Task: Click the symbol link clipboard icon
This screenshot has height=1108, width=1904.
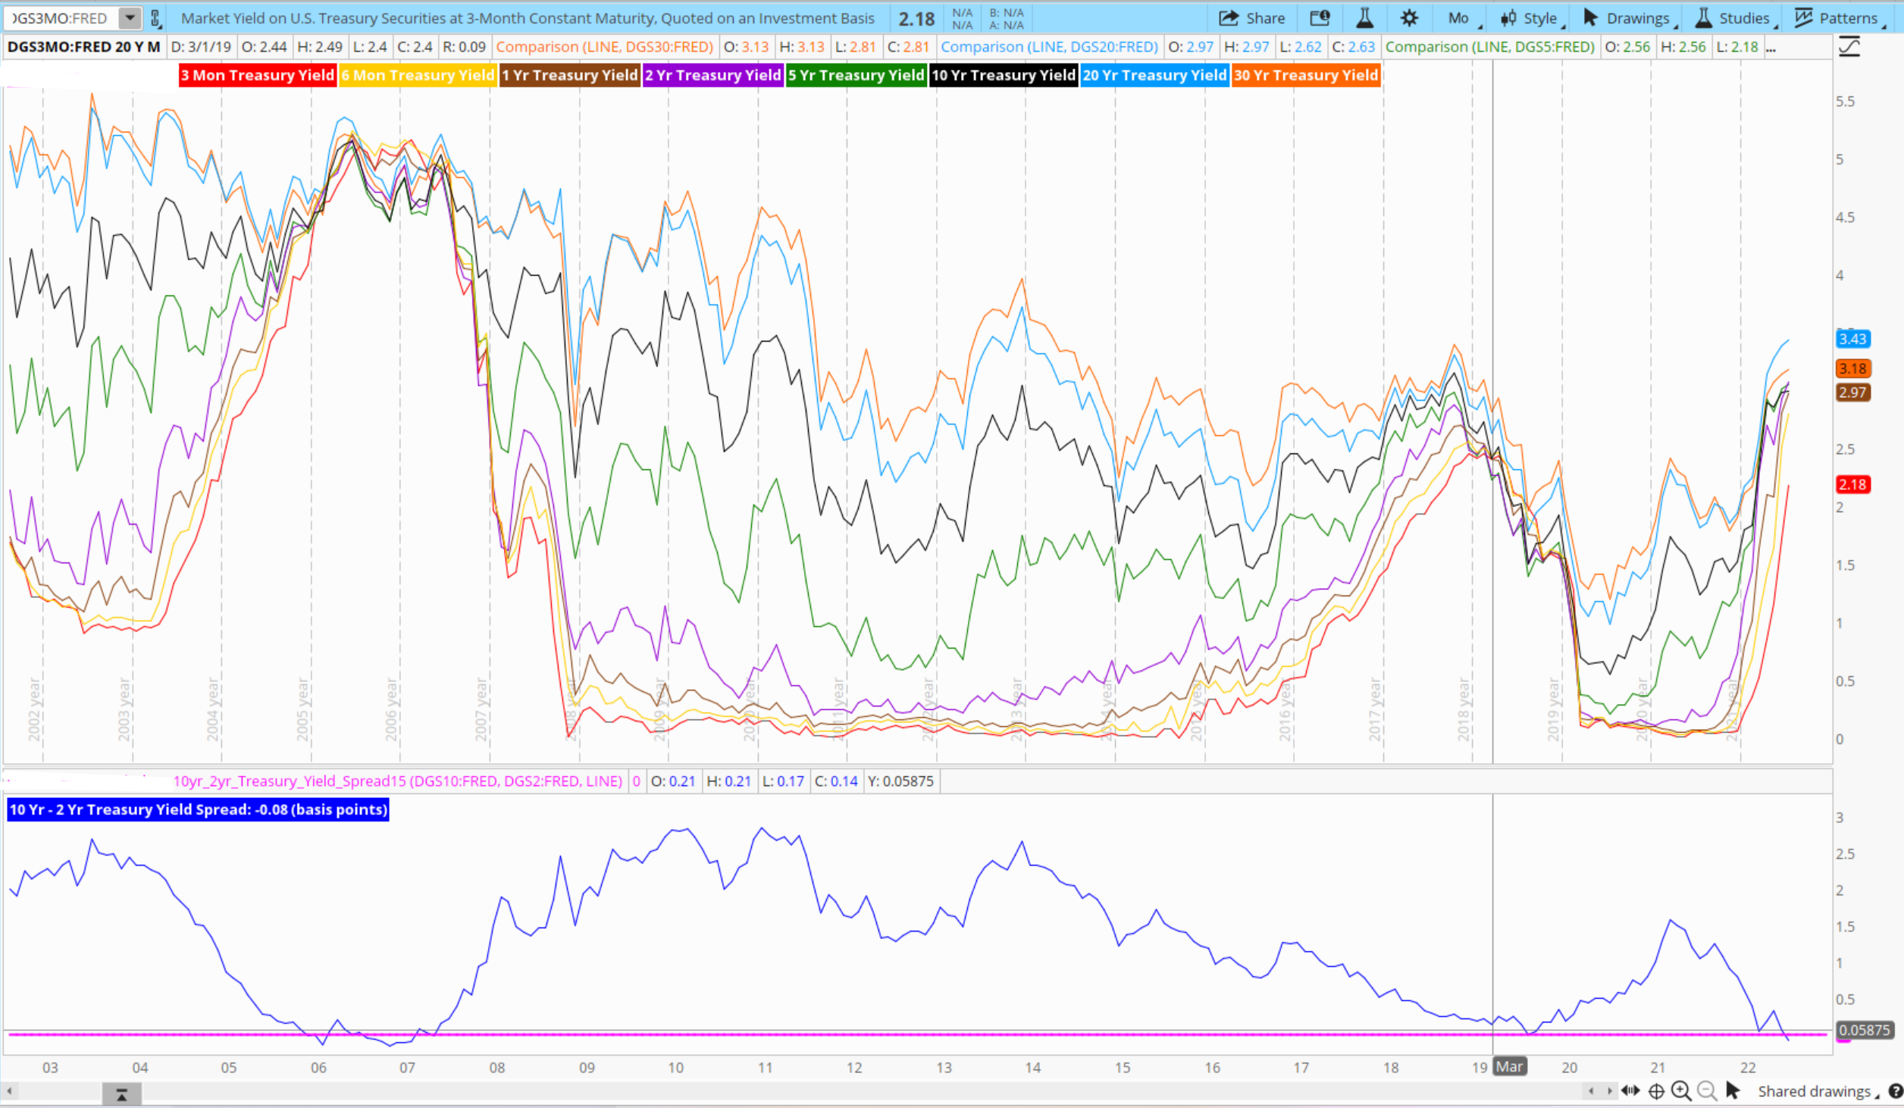Action: point(155,18)
